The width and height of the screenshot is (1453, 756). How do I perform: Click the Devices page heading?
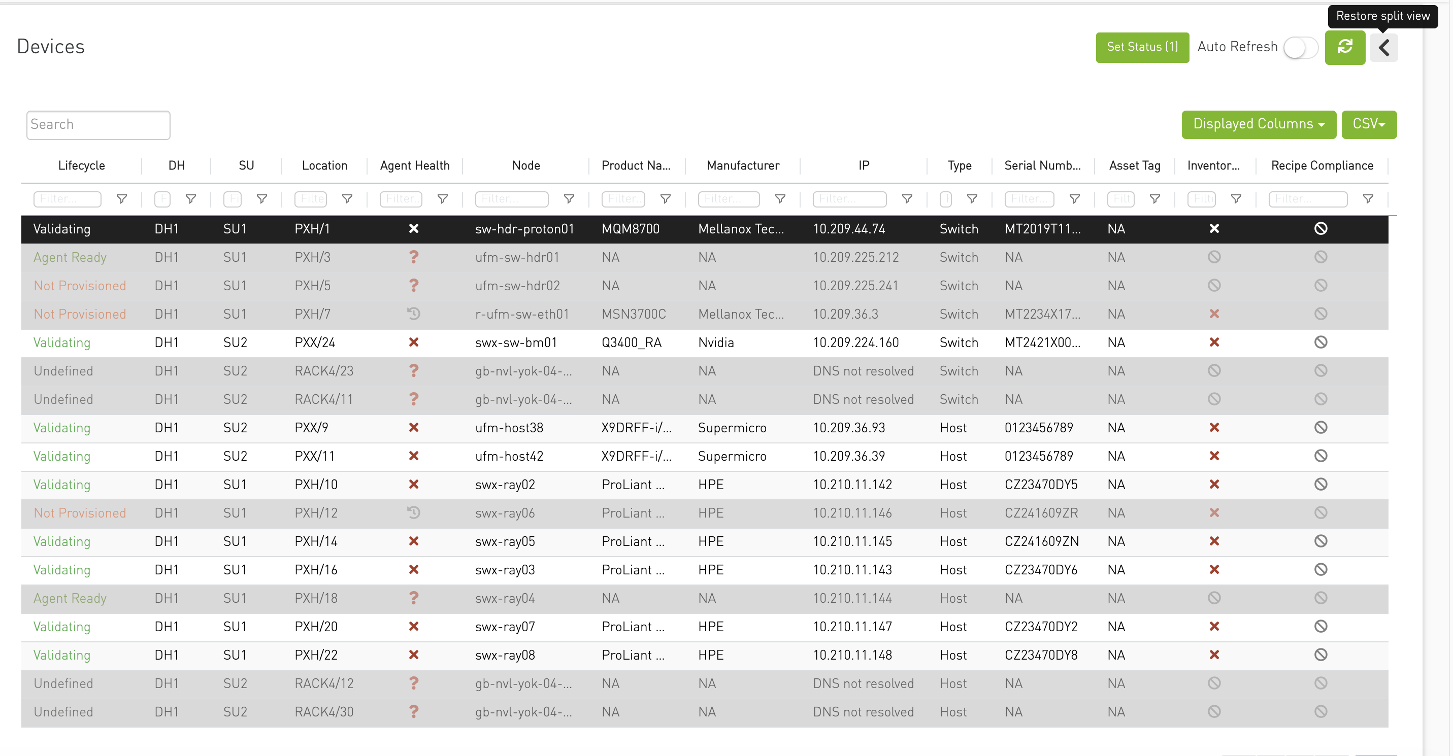coord(51,47)
